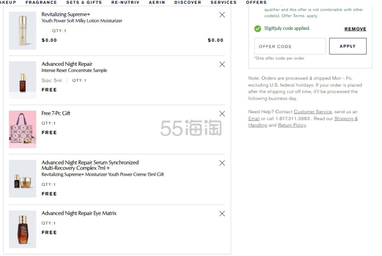This screenshot has height=256, width=382.
Task: Remove the Free 7-Pc Gift item
Action: coord(222,114)
